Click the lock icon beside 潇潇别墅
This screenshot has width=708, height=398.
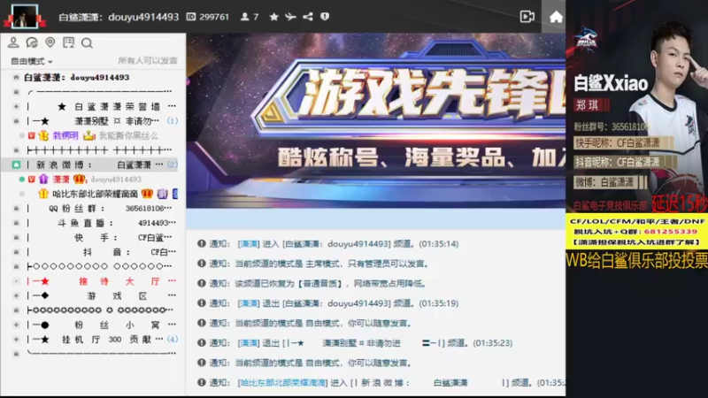(16, 121)
